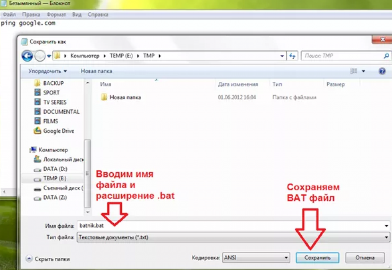Image resolution: width=392 pixels, height=270 pixels.
Task: Open Вид menu in Notepad
Action: click(x=77, y=15)
